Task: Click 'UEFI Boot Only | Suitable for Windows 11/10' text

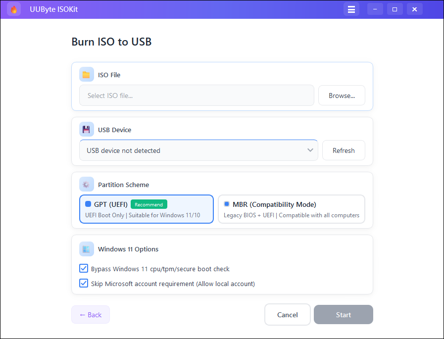Action: pyautogui.click(x=143, y=215)
